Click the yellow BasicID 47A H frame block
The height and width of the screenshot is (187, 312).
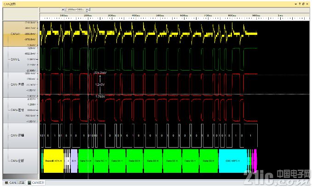pos(53,161)
